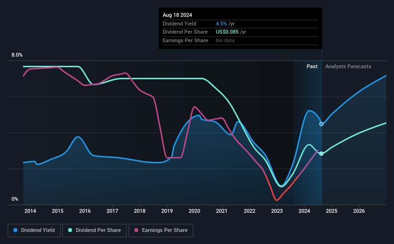Screen dimensions: 394x244
Task: Click the 8.0% y-axis label
Action: coord(17,55)
